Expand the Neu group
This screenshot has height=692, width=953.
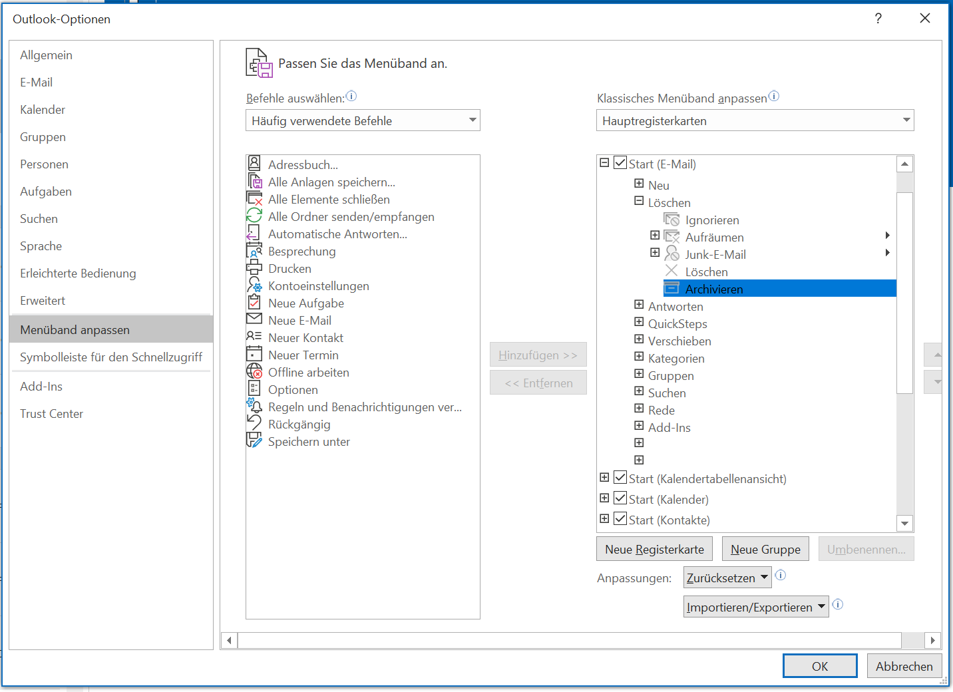click(639, 184)
